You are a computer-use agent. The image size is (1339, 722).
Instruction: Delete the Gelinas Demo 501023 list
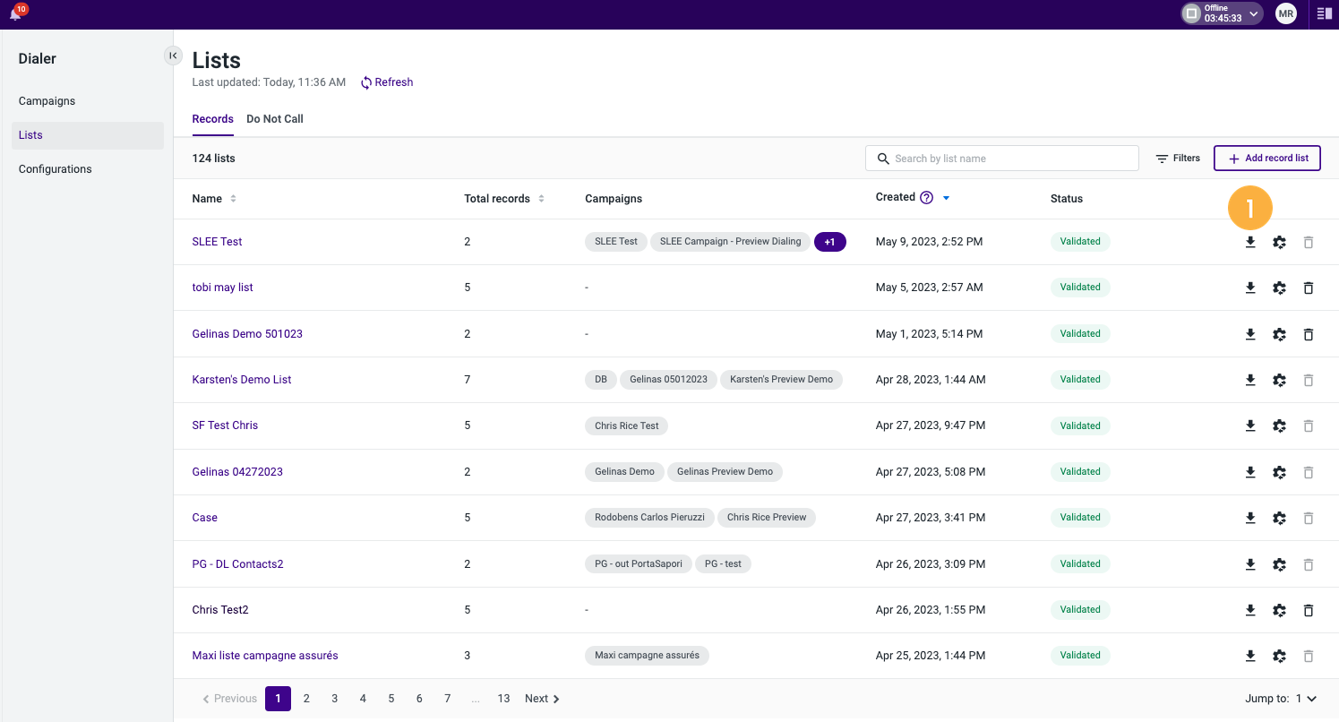tap(1309, 334)
